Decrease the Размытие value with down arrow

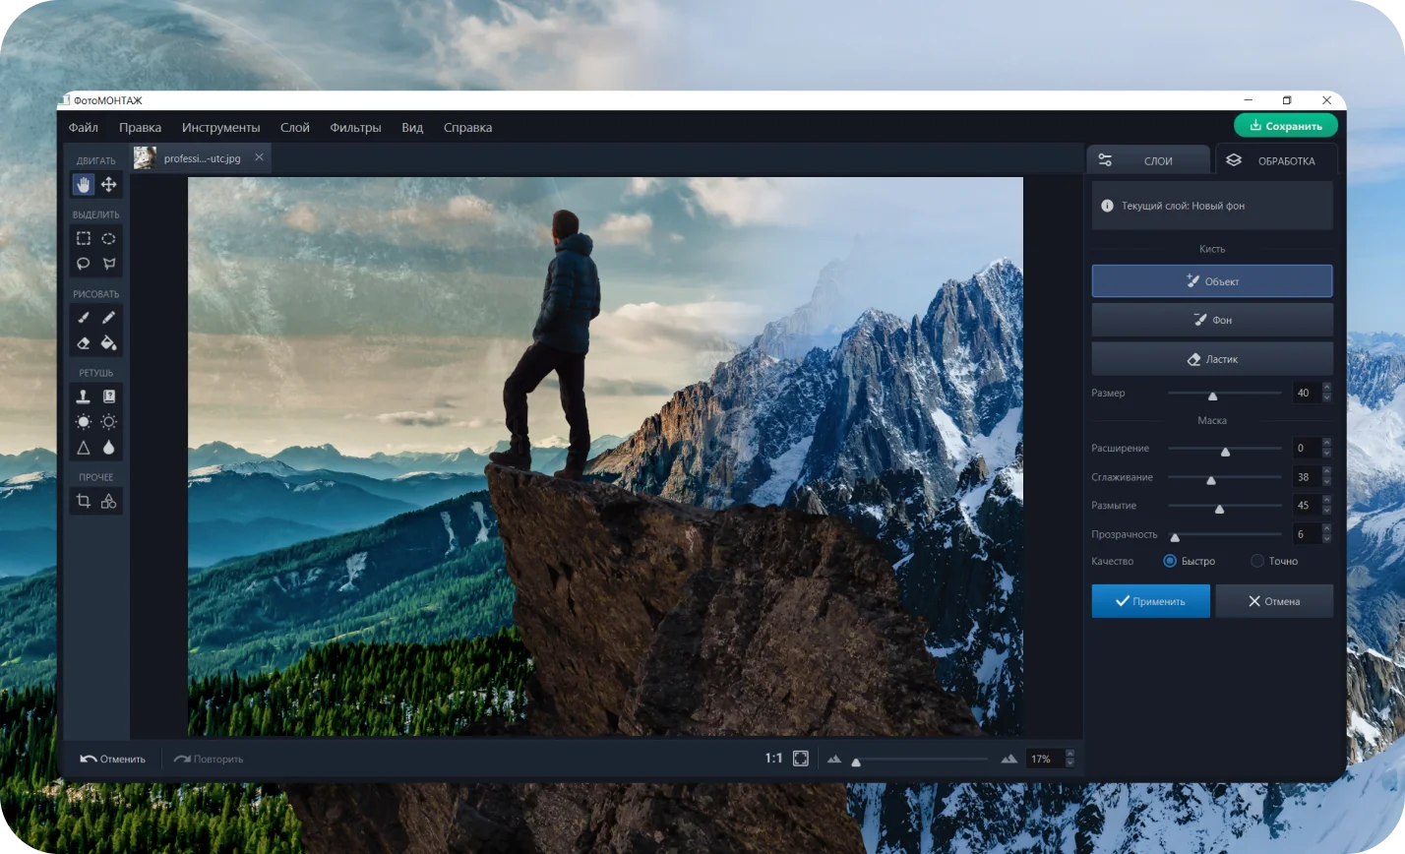pyautogui.click(x=1326, y=510)
